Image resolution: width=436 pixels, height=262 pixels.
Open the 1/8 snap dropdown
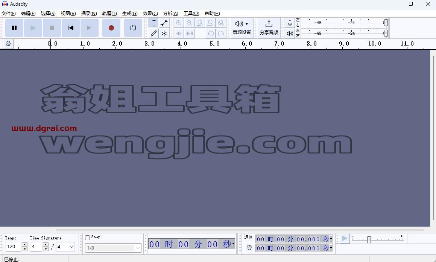tap(113, 248)
